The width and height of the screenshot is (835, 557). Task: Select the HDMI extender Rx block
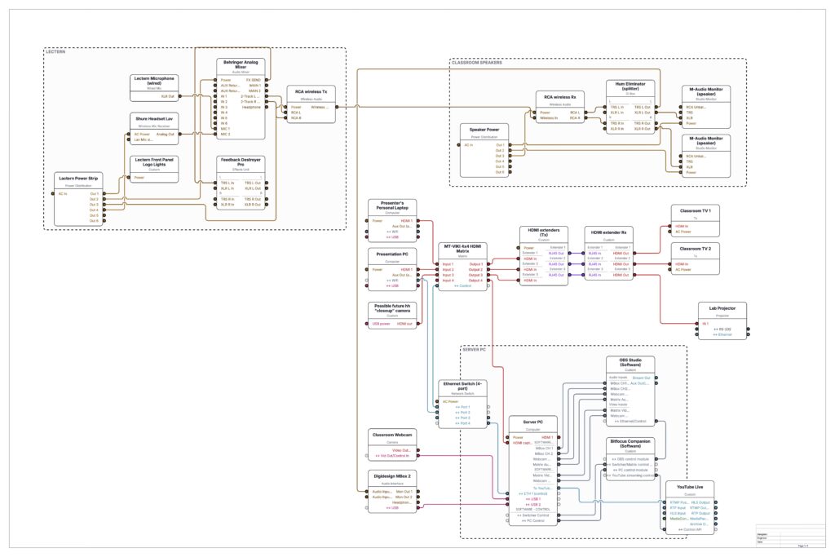tap(608, 254)
